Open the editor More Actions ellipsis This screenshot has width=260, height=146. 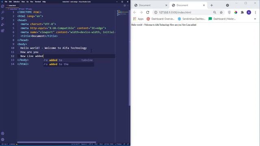(128, 5)
